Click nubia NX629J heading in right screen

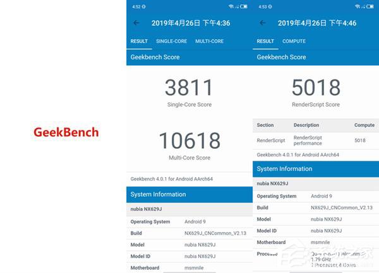click(x=272, y=183)
